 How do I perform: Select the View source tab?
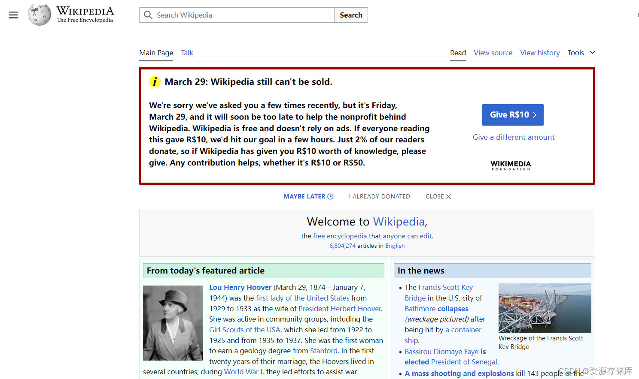pyautogui.click(x=493, y=52)
